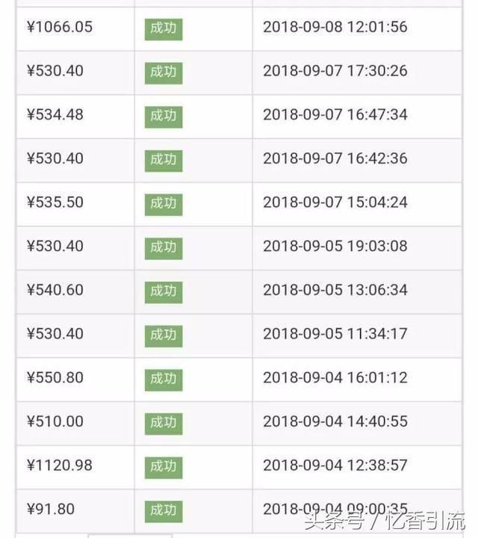Click the timestamp 2018-09-05 19:03:08

click(335, 246)
